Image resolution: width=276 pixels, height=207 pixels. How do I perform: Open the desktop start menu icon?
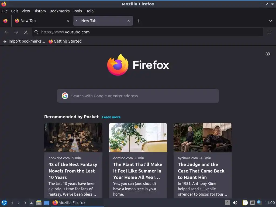click(4, 203)
